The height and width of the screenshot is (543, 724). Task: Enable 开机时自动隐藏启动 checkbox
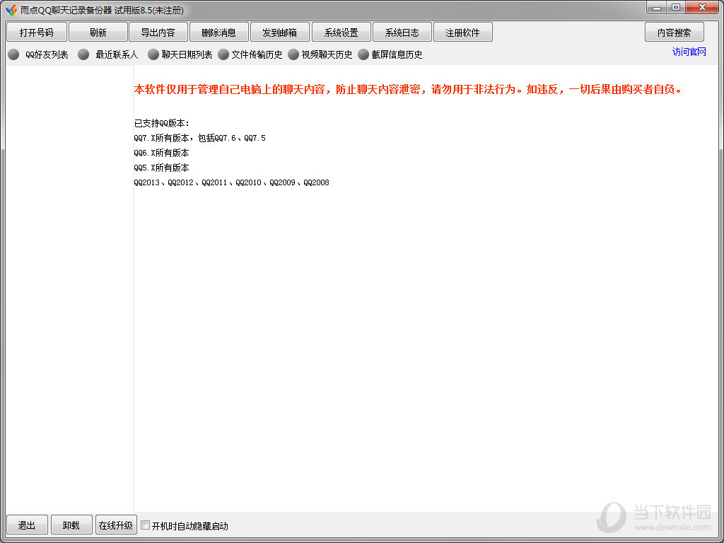click(x=146, y=525)
